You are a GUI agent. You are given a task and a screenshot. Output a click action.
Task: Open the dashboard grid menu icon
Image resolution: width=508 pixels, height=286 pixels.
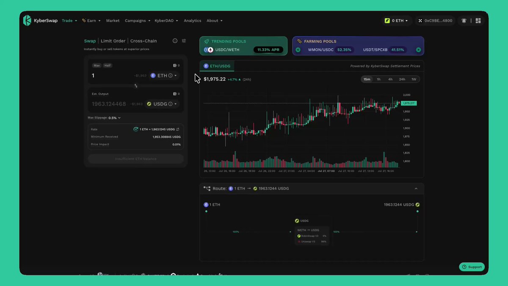coord(478,20)
